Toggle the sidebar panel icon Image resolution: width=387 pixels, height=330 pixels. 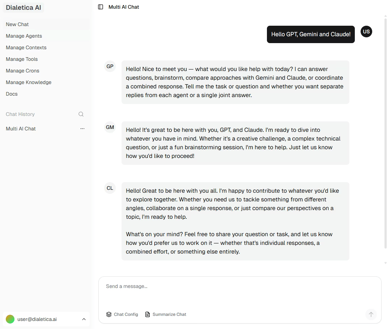point(101,7)
